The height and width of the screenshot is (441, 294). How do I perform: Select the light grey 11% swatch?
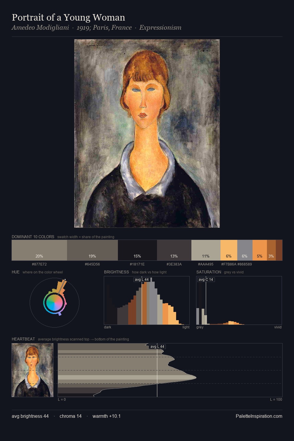pos(206,250)
